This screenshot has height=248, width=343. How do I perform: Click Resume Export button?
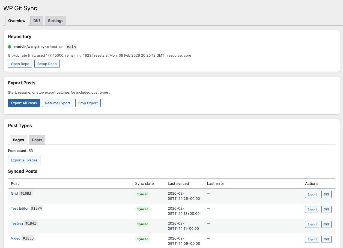[x=58, y=103]
